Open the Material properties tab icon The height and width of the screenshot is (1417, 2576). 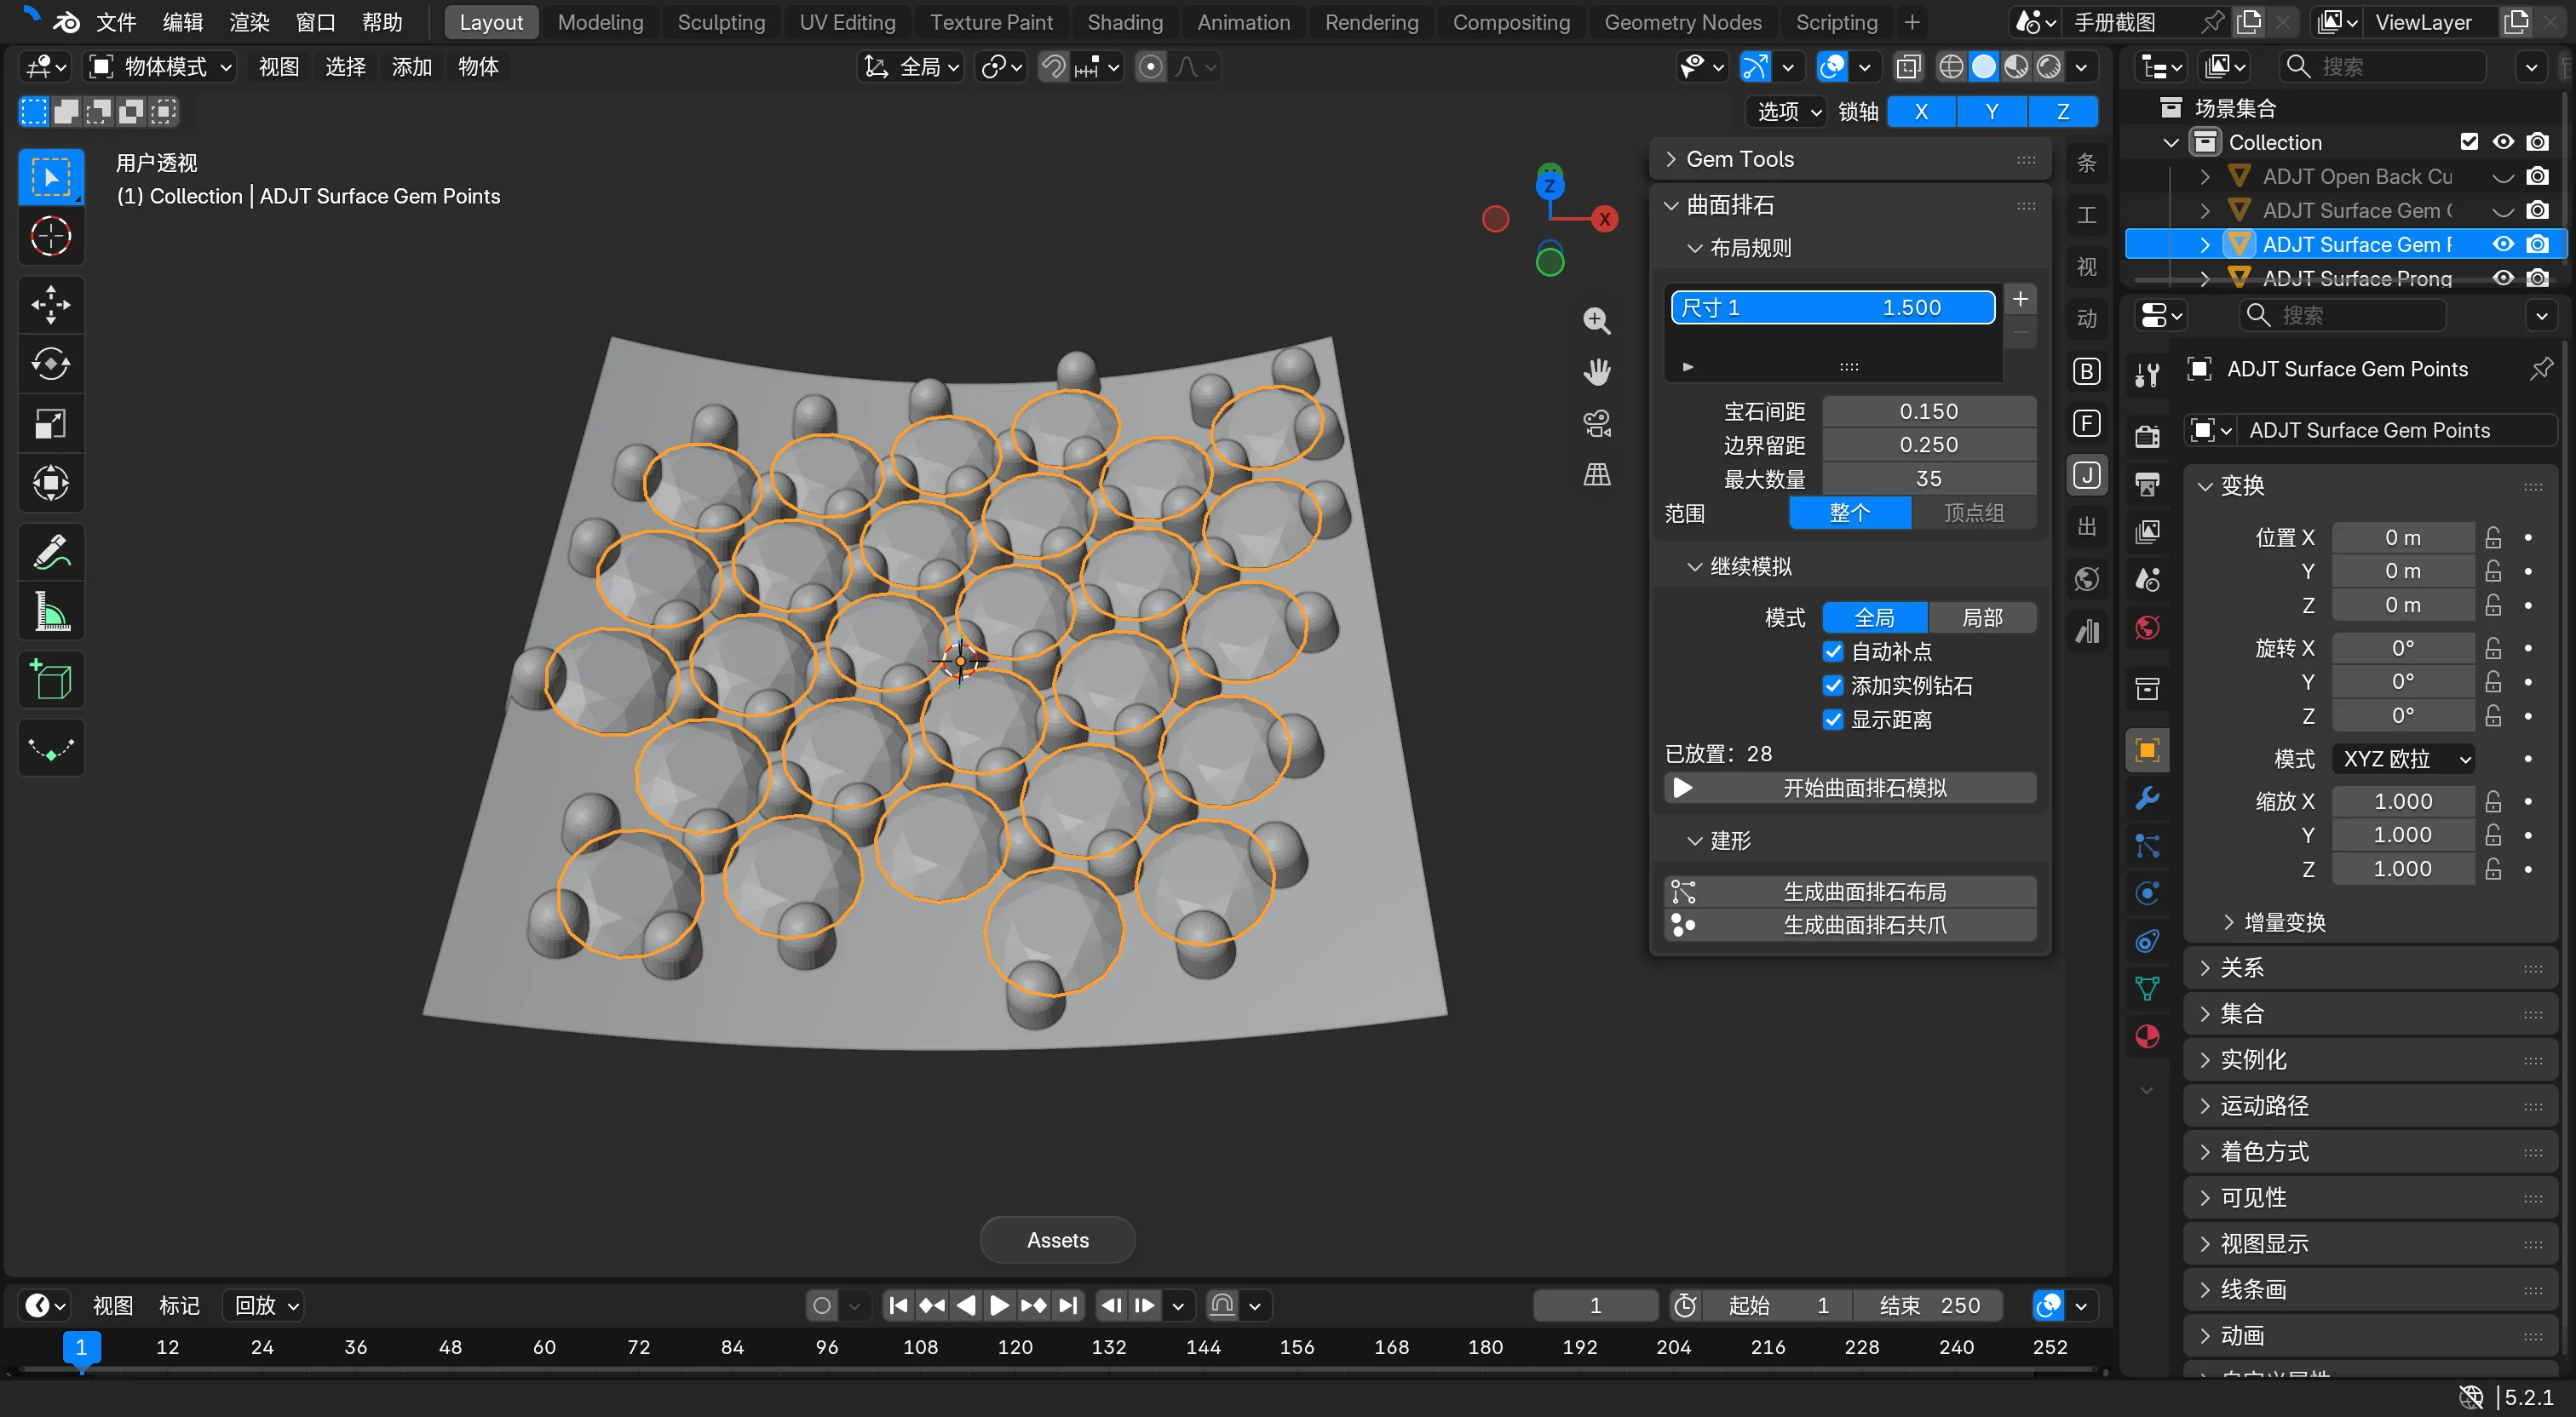point(2147,1037)
